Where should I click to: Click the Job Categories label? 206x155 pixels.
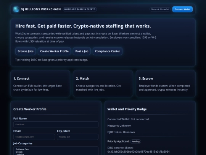23,144
